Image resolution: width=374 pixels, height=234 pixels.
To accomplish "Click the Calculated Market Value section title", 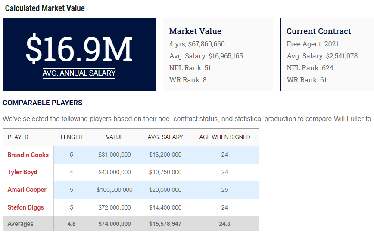I will click(x=45, y=8).
